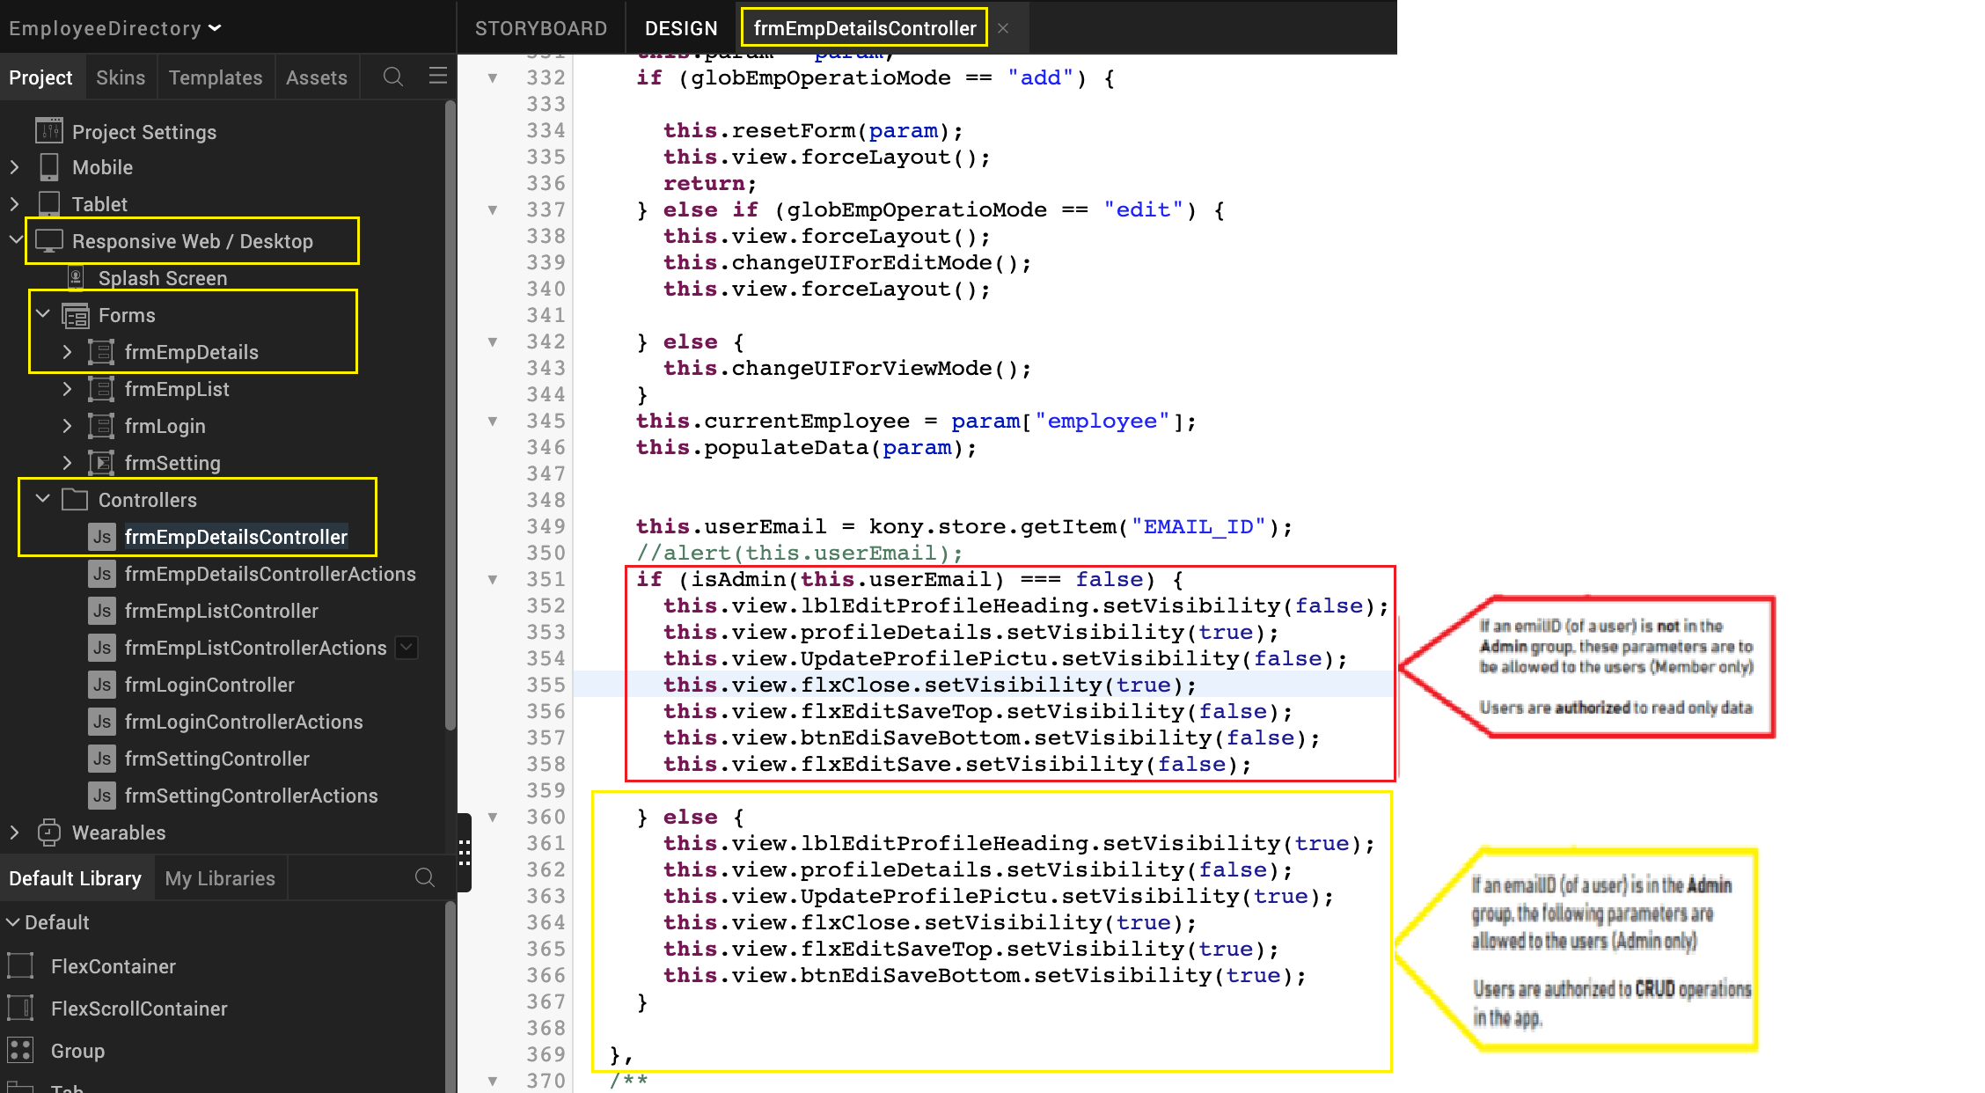The height and width of the screenshot is (1093, 1985).
Task: Open My Libraries tab
Action: click(220, 878)
